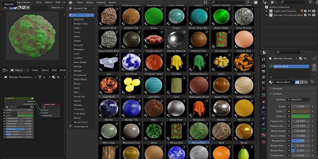
Task: Open the asset browser Asset menu
Action: (x=112, y=3)
